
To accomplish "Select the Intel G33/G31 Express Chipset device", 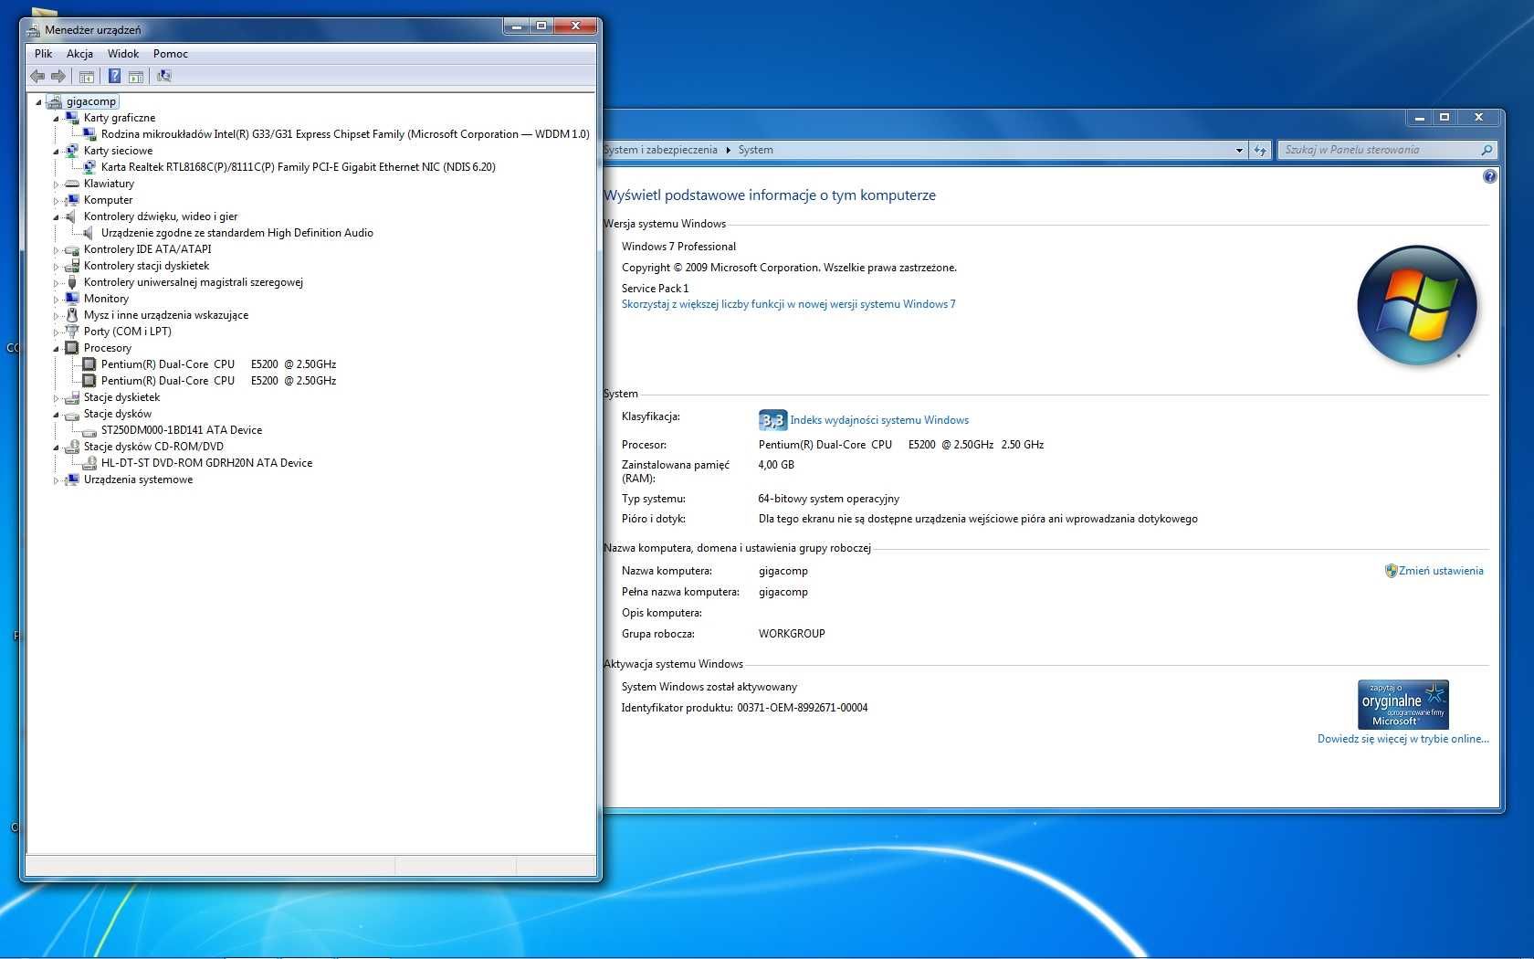I will [345, 134].
